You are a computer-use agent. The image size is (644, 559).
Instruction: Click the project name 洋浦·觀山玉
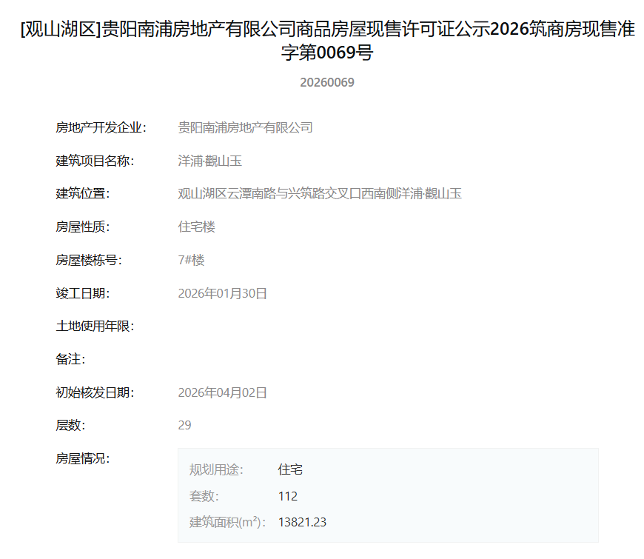point(210,161)
